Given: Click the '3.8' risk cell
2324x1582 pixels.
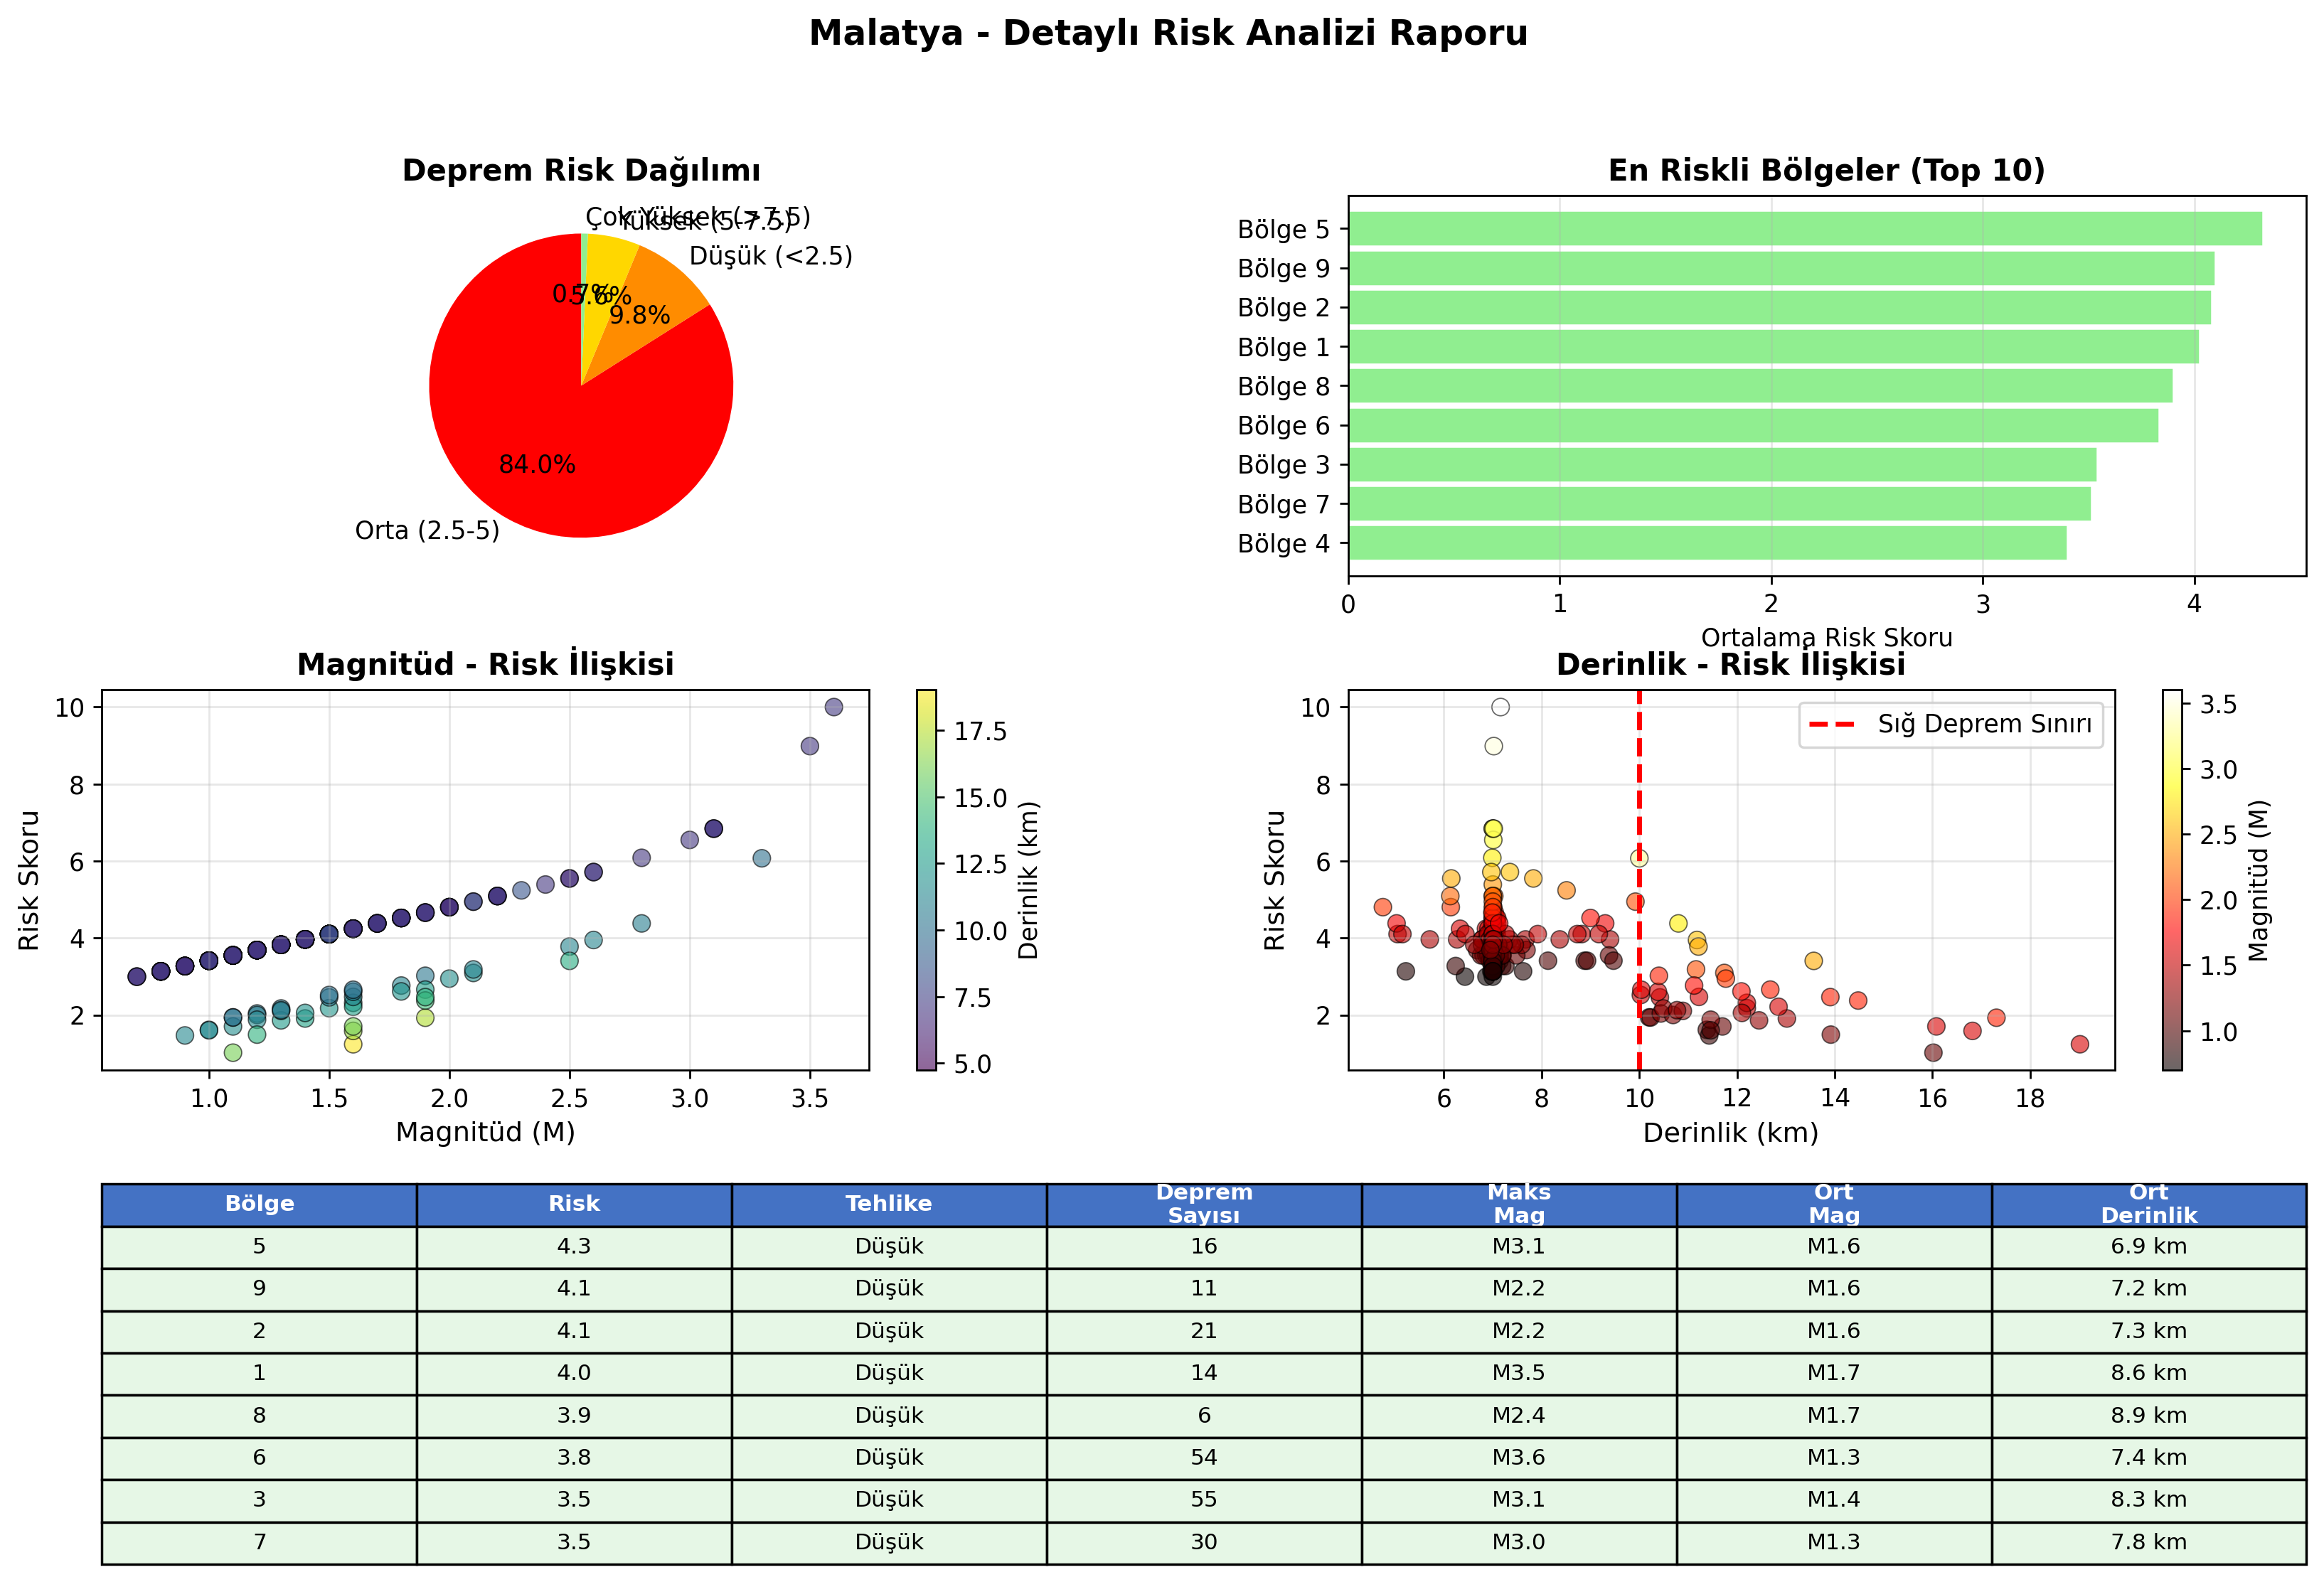Looking at the screenshot, I should [574, 1458].
